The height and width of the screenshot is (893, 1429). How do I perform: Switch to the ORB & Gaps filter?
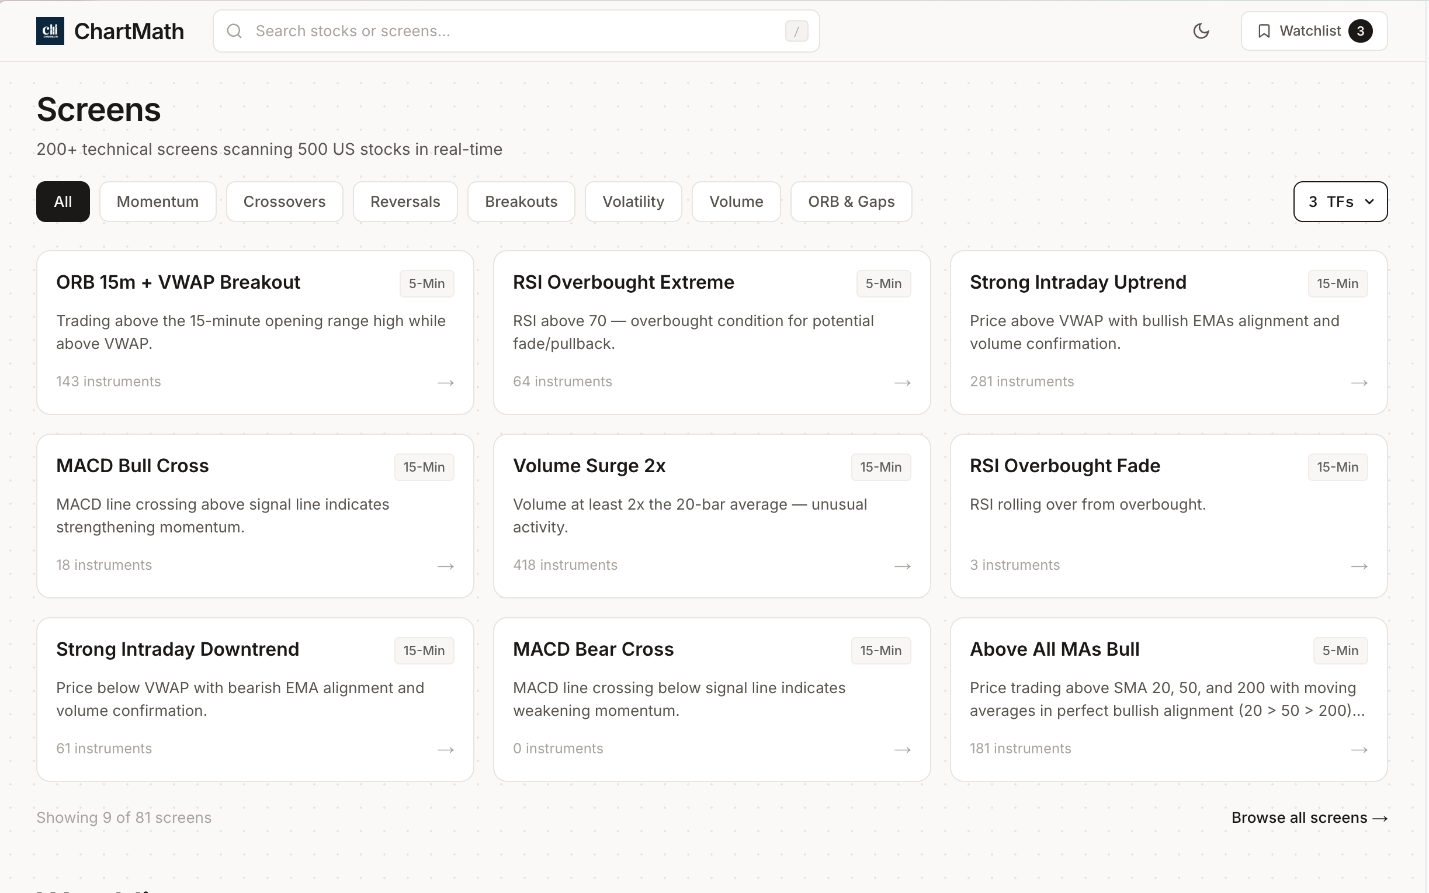851,202
